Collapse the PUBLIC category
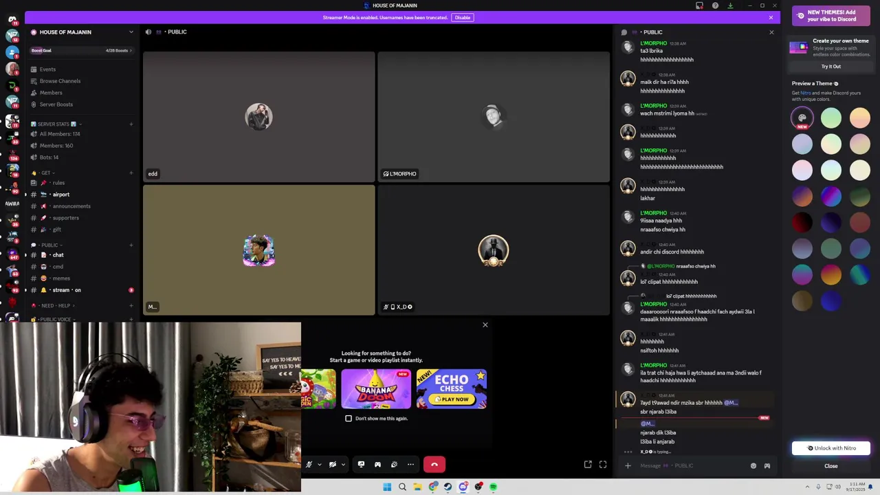 tap(48, 245)
